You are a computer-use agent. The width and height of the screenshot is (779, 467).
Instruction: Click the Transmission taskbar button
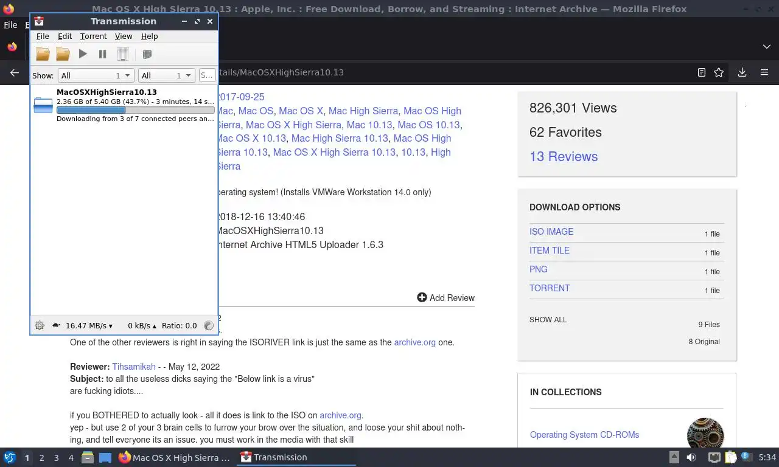[296, 457]
